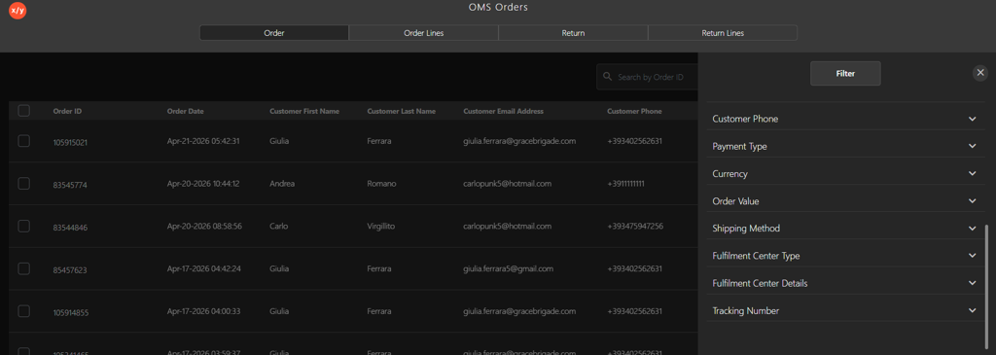The height and width of the screenshot is (355, 996).
Task: Close the filter panel with X
Action: pyautogui.click(x=980, y=73)
